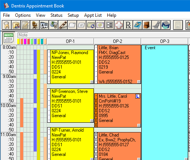Click the FMX, DiagCast procedure text
Screen dimensions: 190x160
click(x=112, y=53)
